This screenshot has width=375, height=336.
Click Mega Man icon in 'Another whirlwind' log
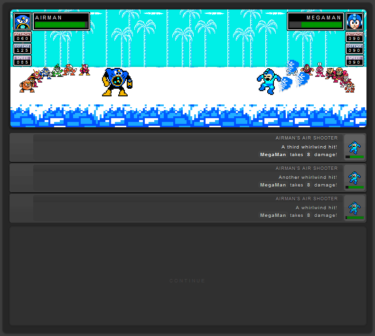pos(355,177)
